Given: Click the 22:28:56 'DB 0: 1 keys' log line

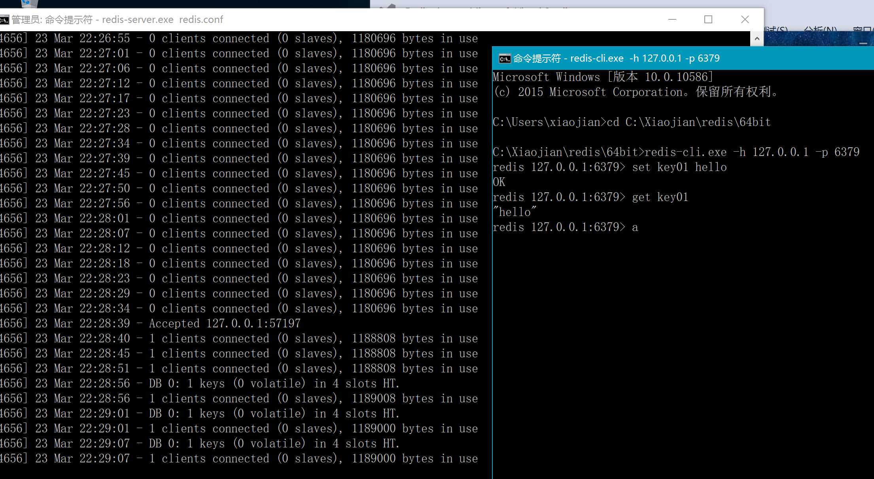Looking at the screenshot, I should coord(200,383).
